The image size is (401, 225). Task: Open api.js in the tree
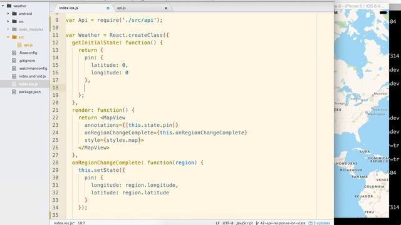(28, 45)
